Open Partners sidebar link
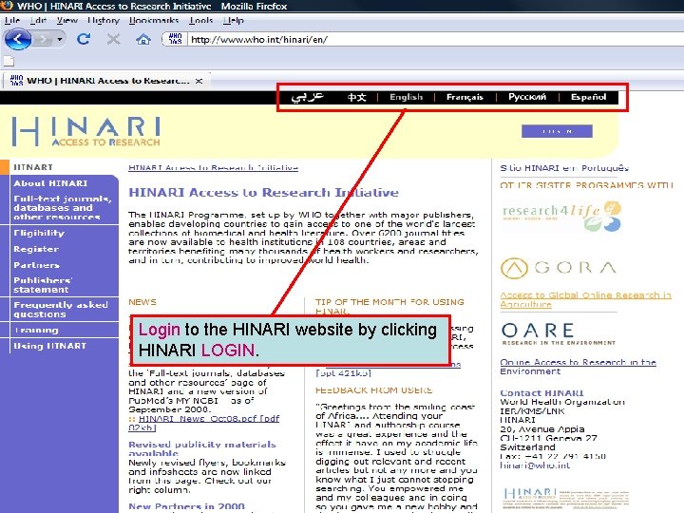 pyautogui.click(x=36, y=265)
